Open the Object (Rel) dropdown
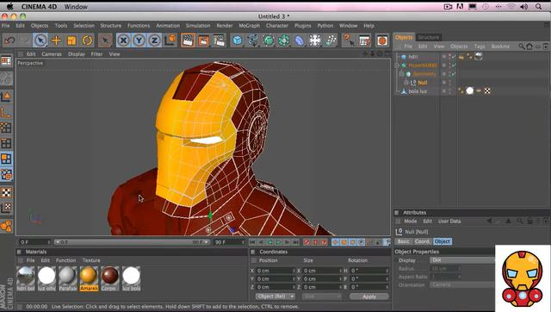The image size is (551, 312). coord(275,296)
